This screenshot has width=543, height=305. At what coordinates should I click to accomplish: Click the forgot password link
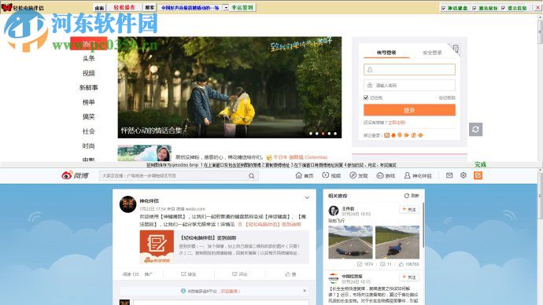pyautogui.click(x=447, y=97)
